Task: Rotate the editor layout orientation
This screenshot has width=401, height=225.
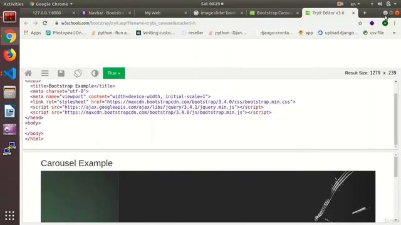Action: click(x=78, y=73)
